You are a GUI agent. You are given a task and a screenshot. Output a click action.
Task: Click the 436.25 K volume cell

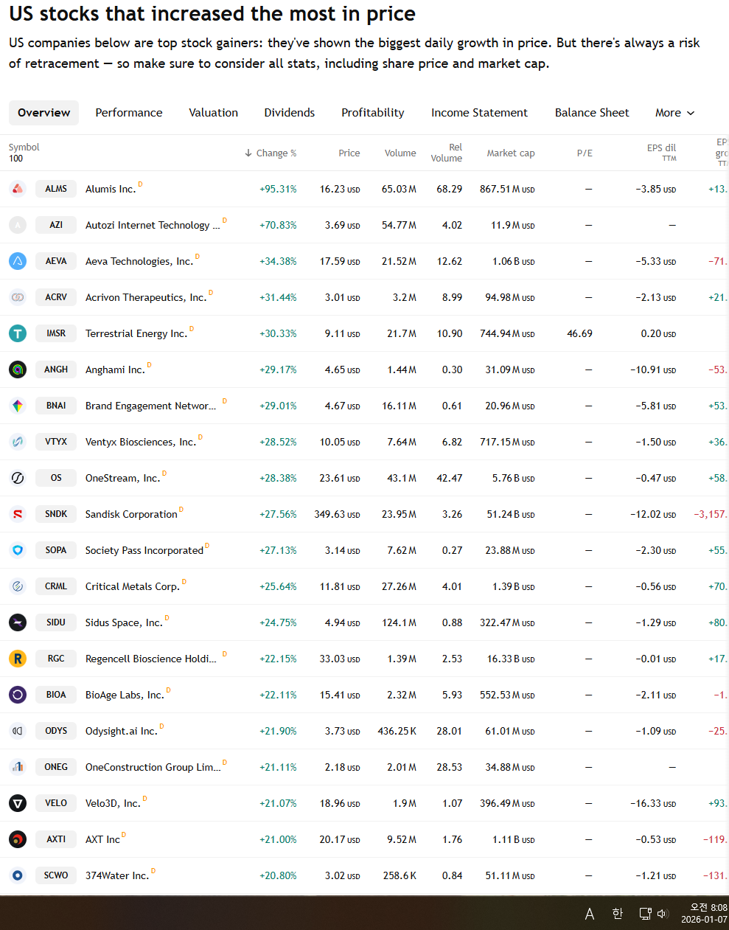point(397,732)
